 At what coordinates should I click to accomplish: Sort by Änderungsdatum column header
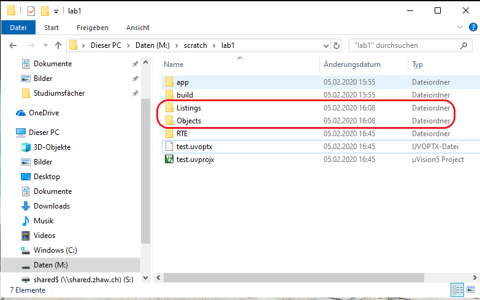[x=352, y=64]
